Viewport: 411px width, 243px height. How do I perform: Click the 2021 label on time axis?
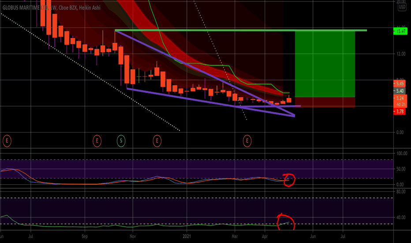[x=187, y=236]
